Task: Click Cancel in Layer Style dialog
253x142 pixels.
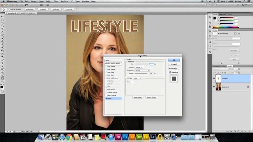Action: coord(174,64)
